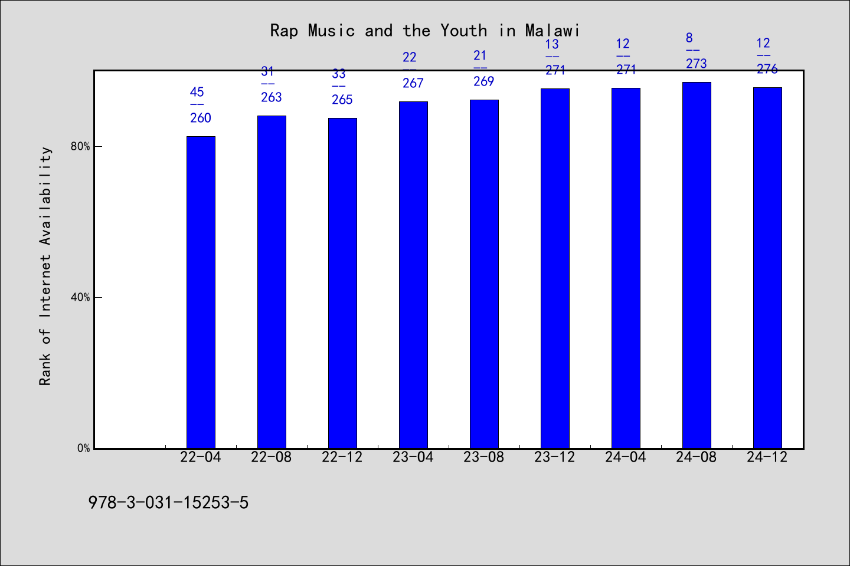This screenshot has height=566, width=850.
Task: Click the rank value '45' above the 22-04 bar
Action: click(197, 92)
